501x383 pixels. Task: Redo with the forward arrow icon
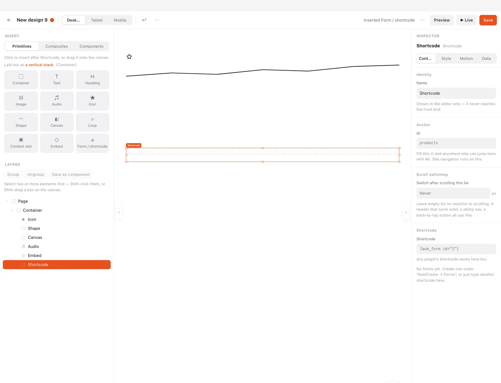pyautogui.click(x=157, y=20)
